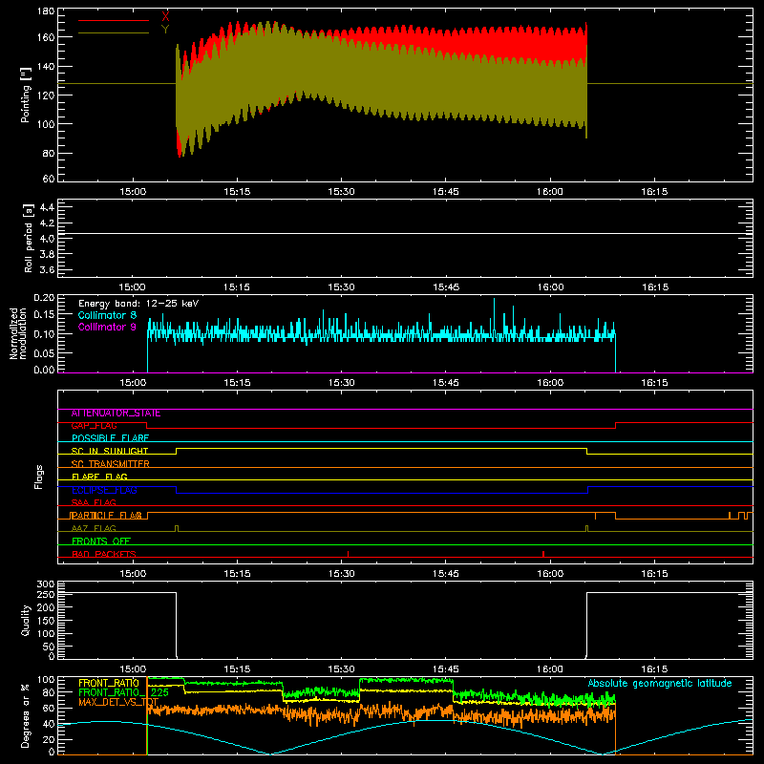Click the second BAD_PACKETS spike near 16:00
This screenshot has height=764, width=764.
(543, 554)
